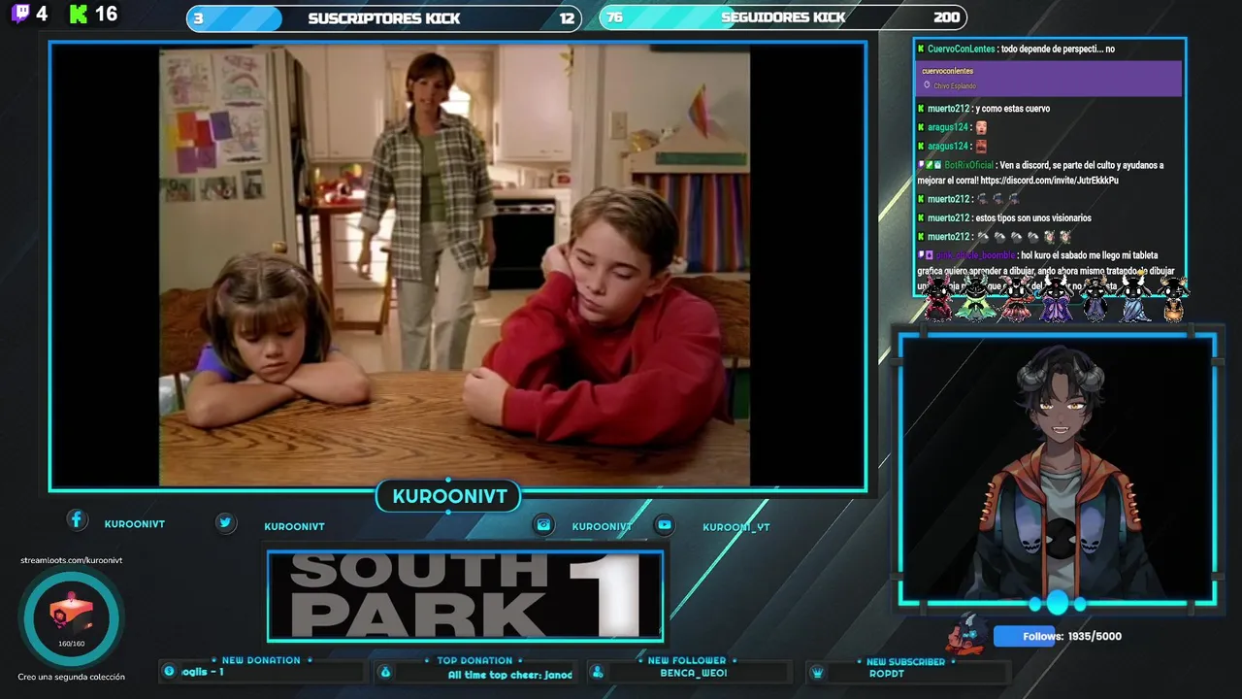Click the KUROONIVT label next to Facebook

[x=135, y=523]
